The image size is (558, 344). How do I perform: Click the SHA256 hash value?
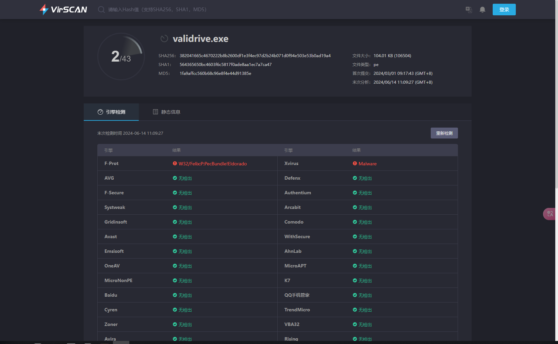[255, 56]
